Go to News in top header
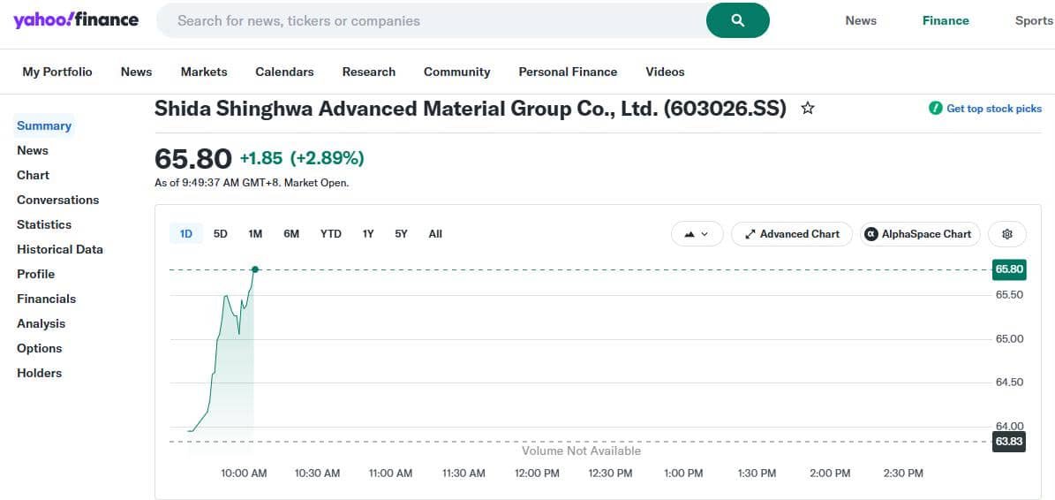Screen dimensions: 1055x500 861,21
